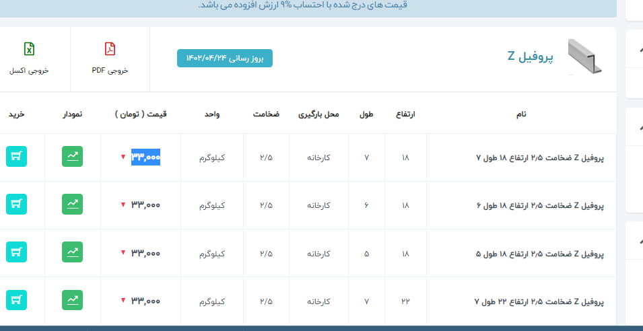Click the Z profile product thumbnail image

pyautogui.click(x=584, y=57)
